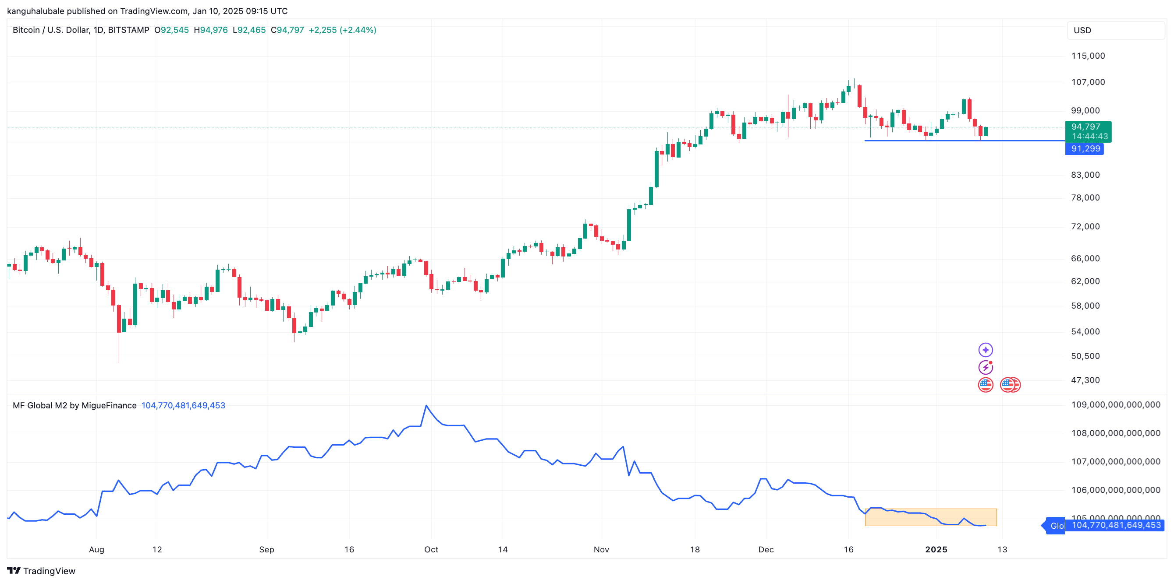Image resolution: width=1174 pixels, height=583 pixels.
Task: Click the Dec label on time axis
Action: pyautogui.click(x=766, y=549)
